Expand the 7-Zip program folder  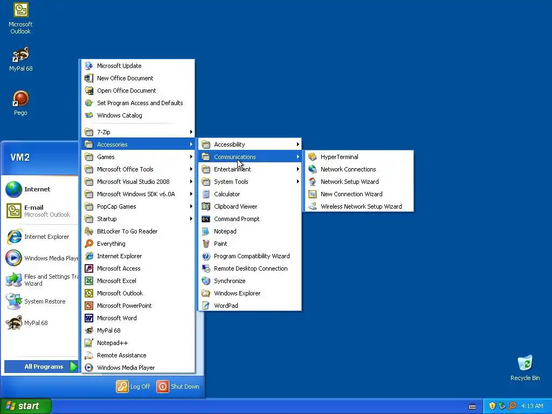click(x=138, y=132)
